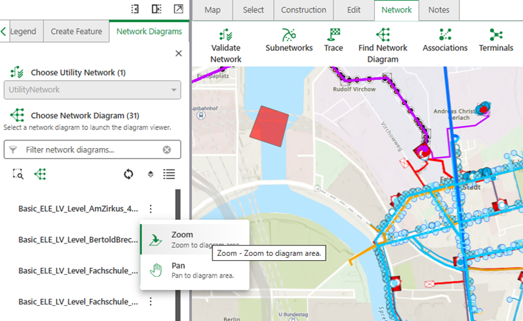Click the red polygon on map
This screenshot has width=523, height=321.
click(269, 126)
